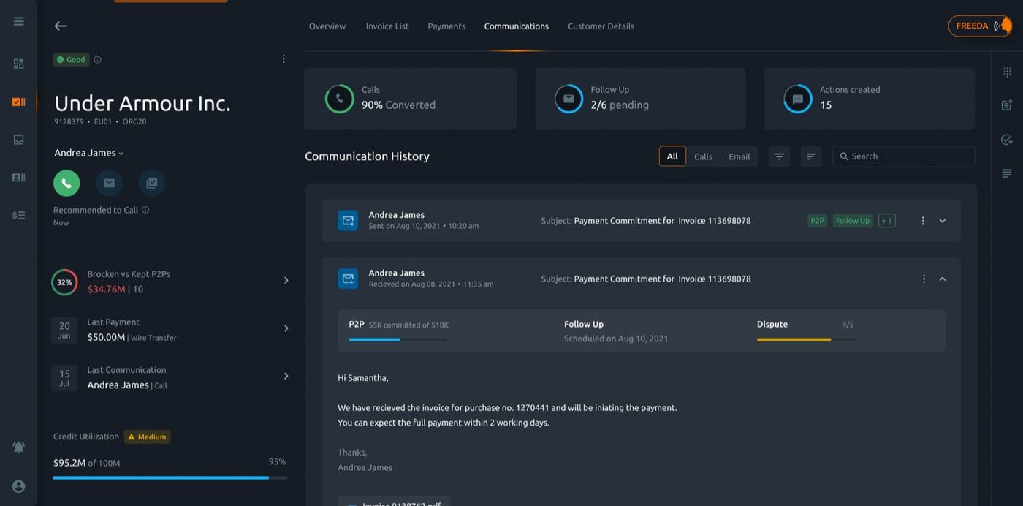Click the Under Armour Inc. company title
This screenshot has width=1023, height=506.
tap(142, 103)
